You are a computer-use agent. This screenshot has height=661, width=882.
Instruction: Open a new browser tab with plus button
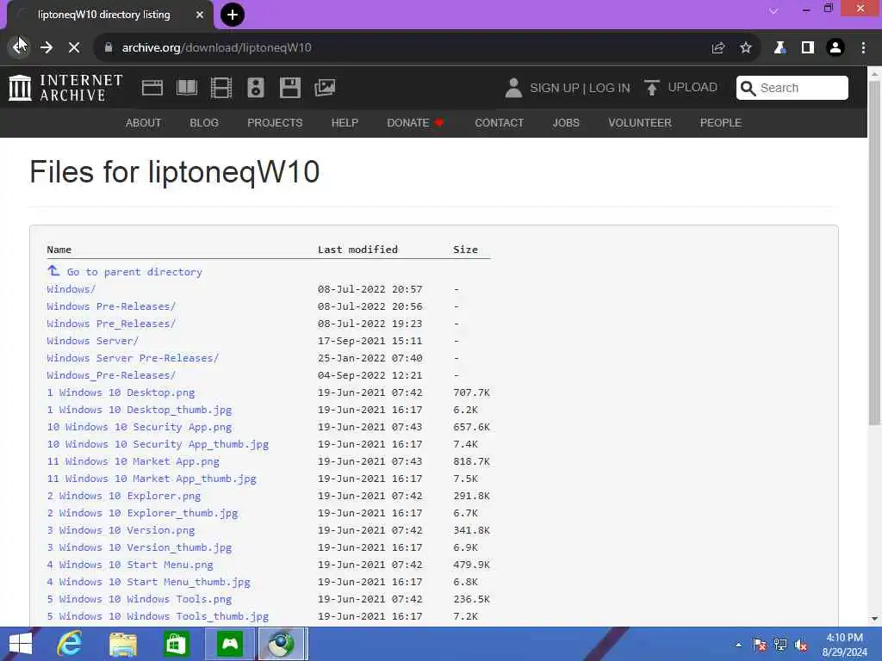[x=233, y=15]
